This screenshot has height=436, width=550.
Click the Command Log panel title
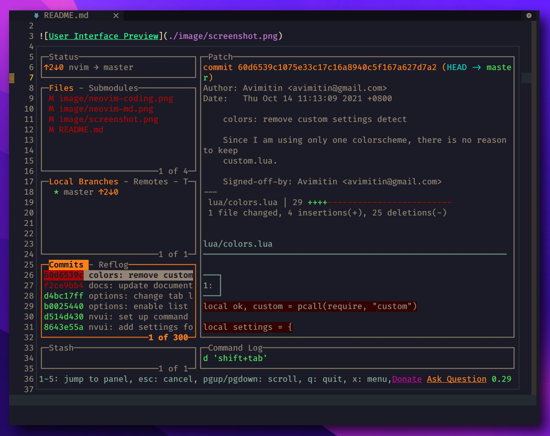(235, 348)
